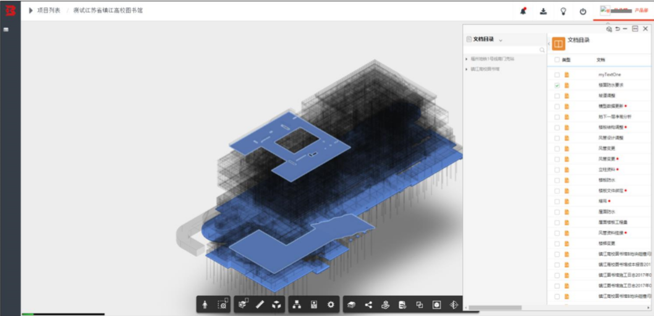Screen dimensions: 654x316
Task: Click the green loading progress bar
Action: pos(28,314)
